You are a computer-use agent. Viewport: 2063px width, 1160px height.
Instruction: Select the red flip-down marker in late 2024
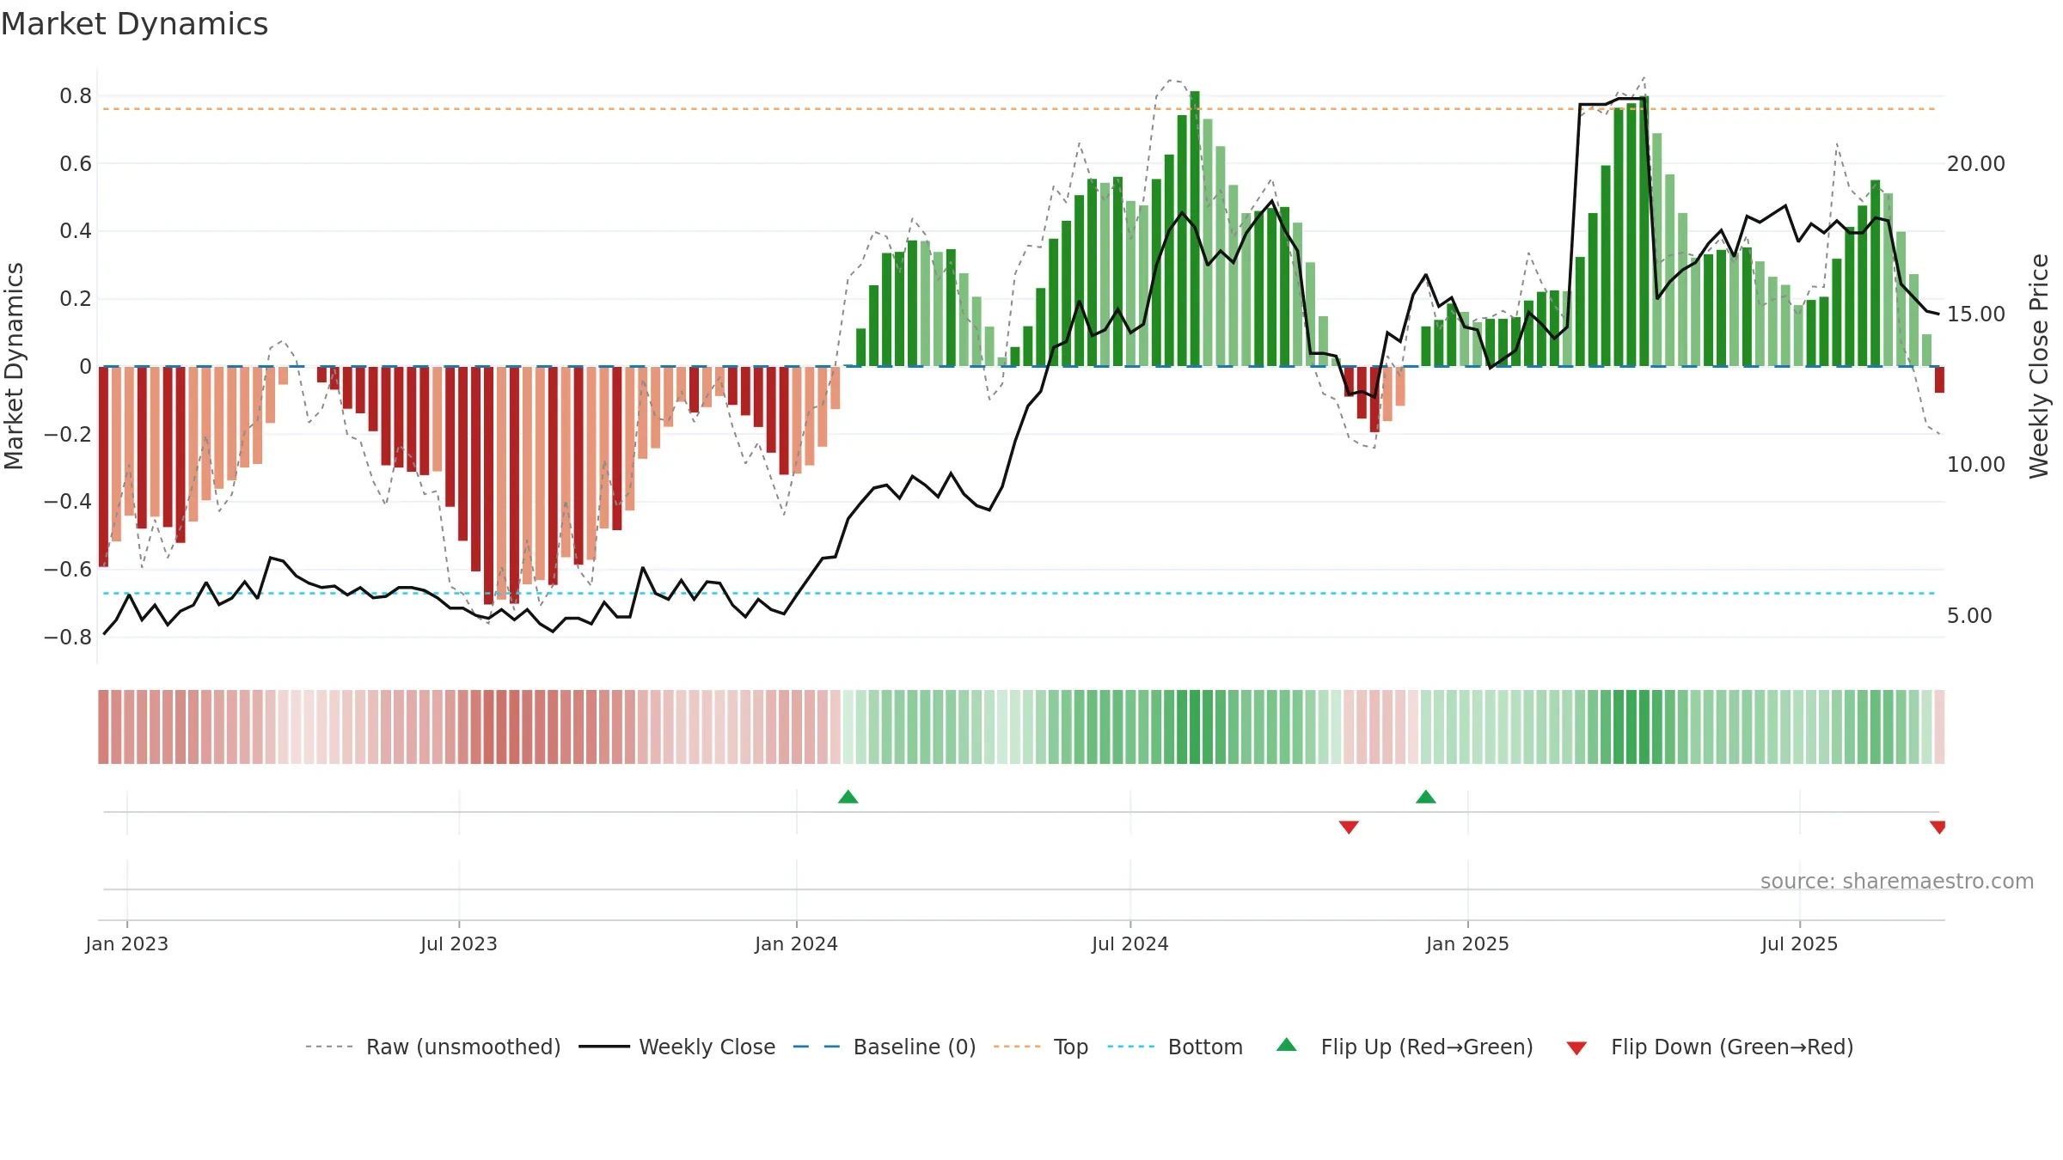tap(1349, 827)
